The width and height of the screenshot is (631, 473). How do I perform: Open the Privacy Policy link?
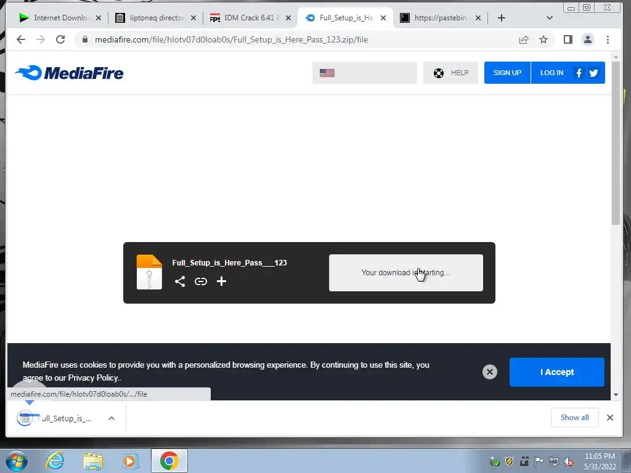pos(94,378)
